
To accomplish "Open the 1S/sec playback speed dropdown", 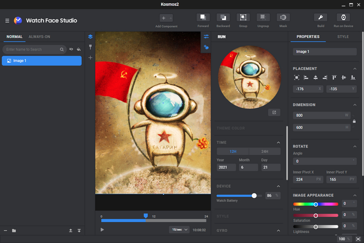I will pos(179,229).
